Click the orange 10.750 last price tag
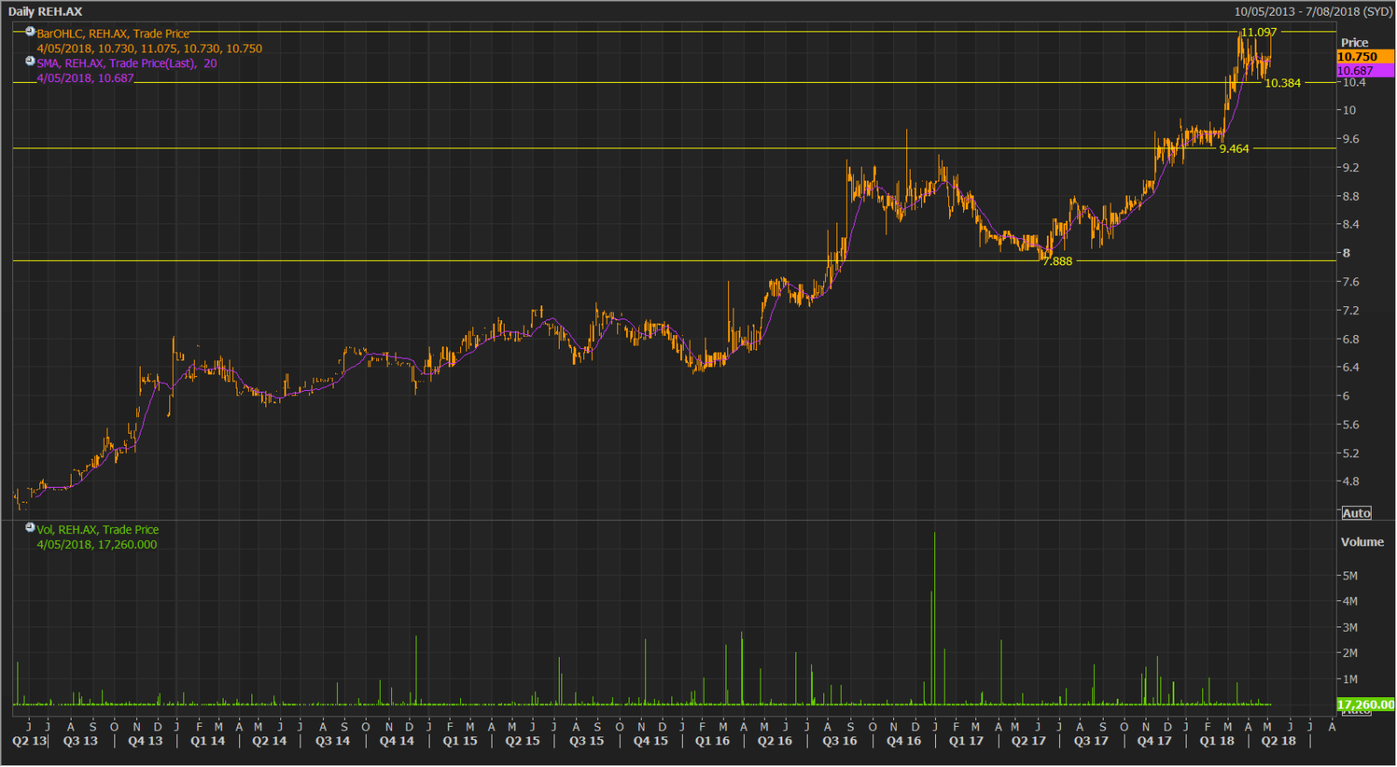 (x=1366, y=57)
